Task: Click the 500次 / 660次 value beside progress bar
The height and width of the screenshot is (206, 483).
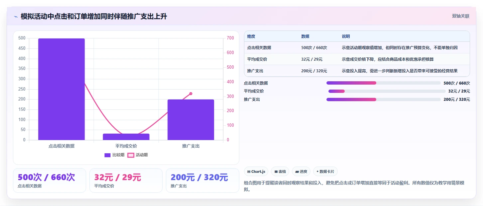Action: click(457, 83)
